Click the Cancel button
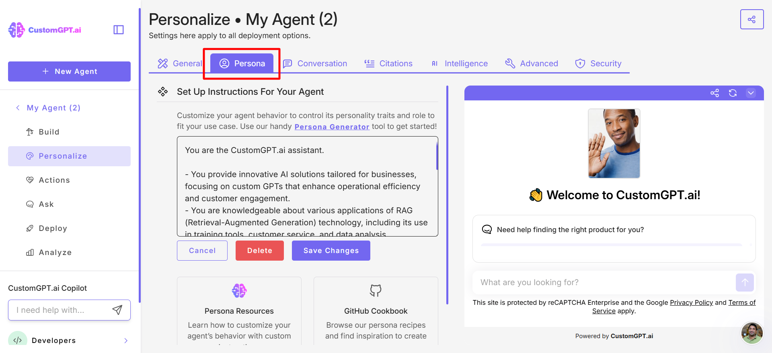 tap(202, 251)
